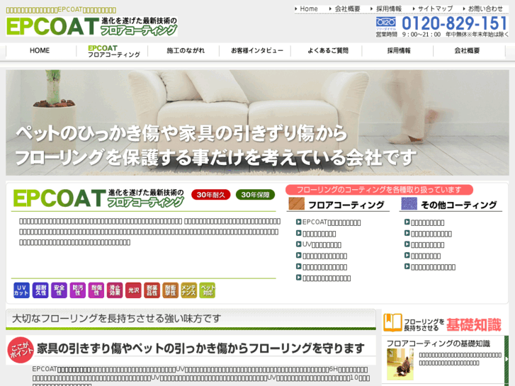Click the ペット対応 badge icon
The width and height of the screenshot is (515, 386).
208,290
